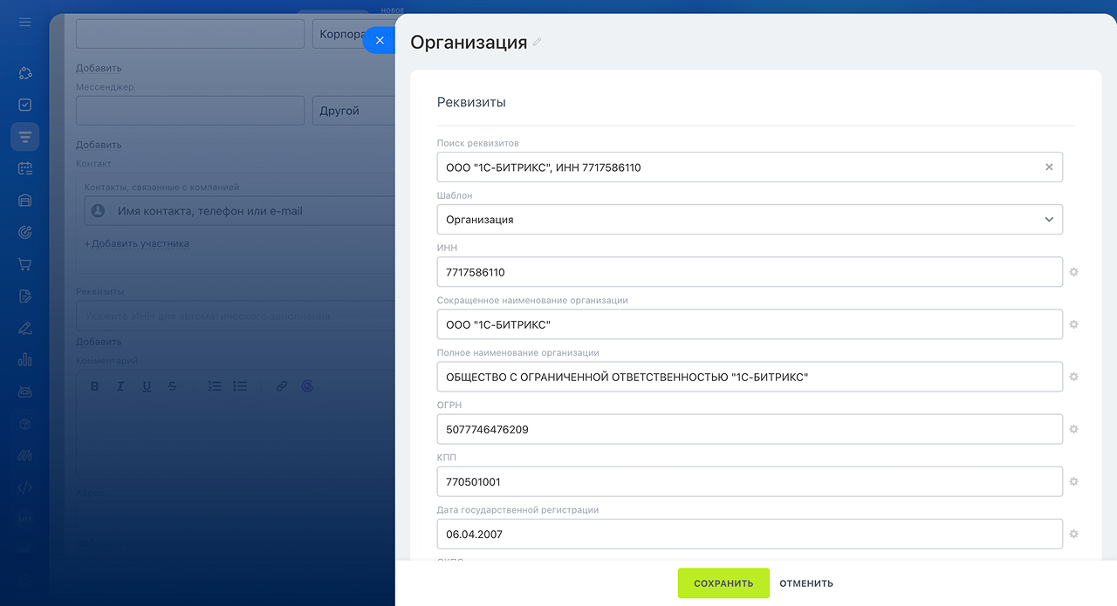Click the mention icon in comment editor
The width and height of the screenshot is (1117, 606).
[x=307, y=386]
